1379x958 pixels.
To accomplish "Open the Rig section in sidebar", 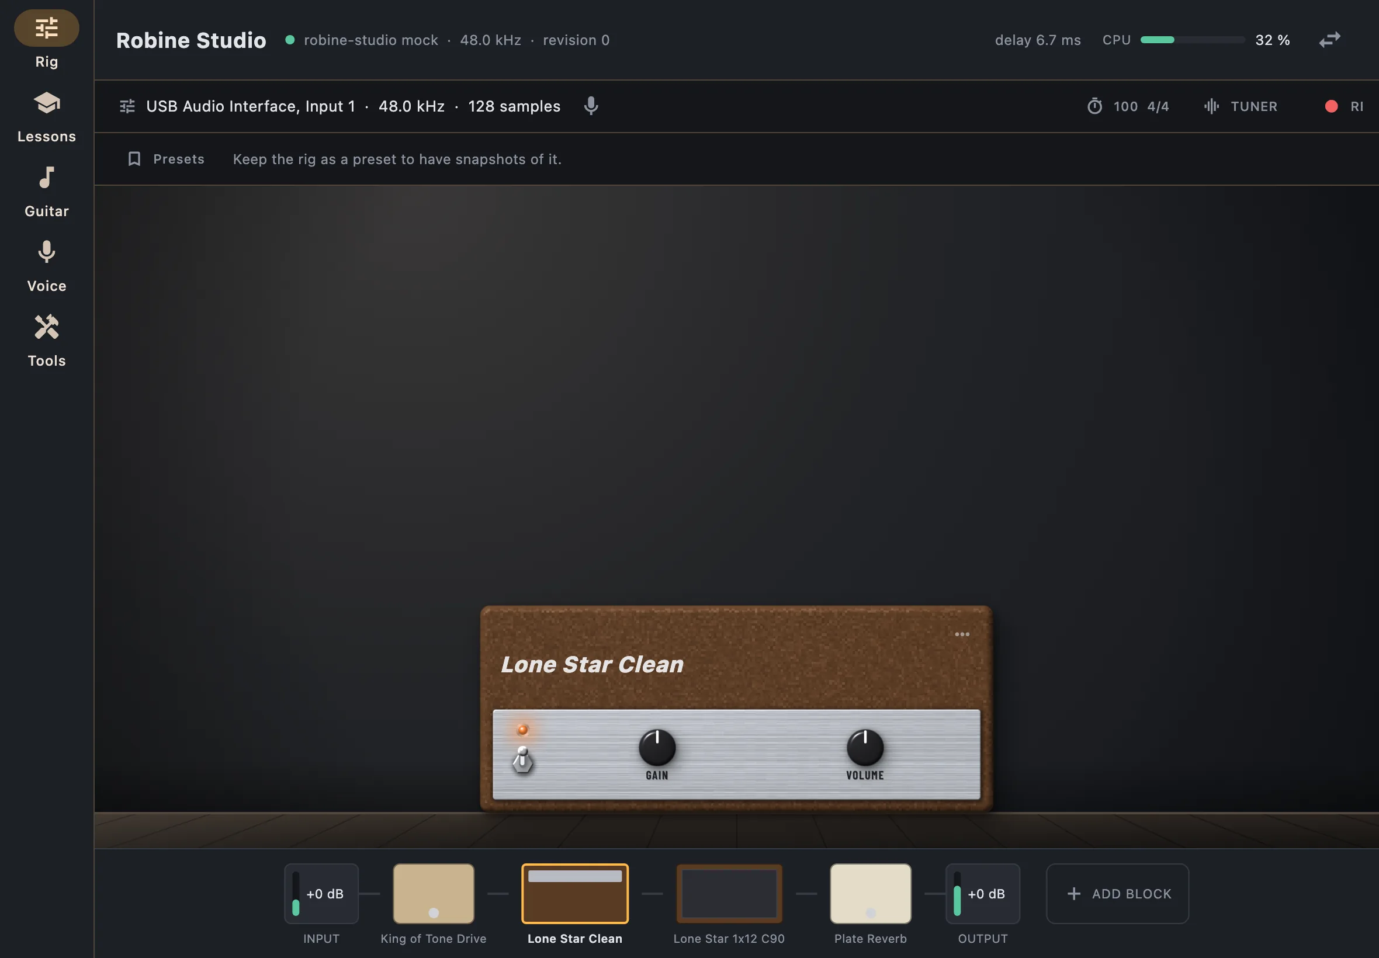I will (46, 40).
